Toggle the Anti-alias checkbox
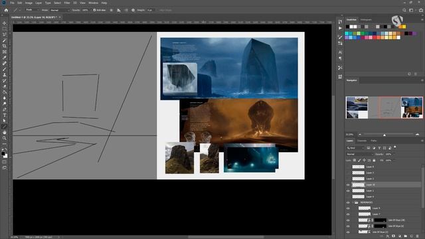 94,10
